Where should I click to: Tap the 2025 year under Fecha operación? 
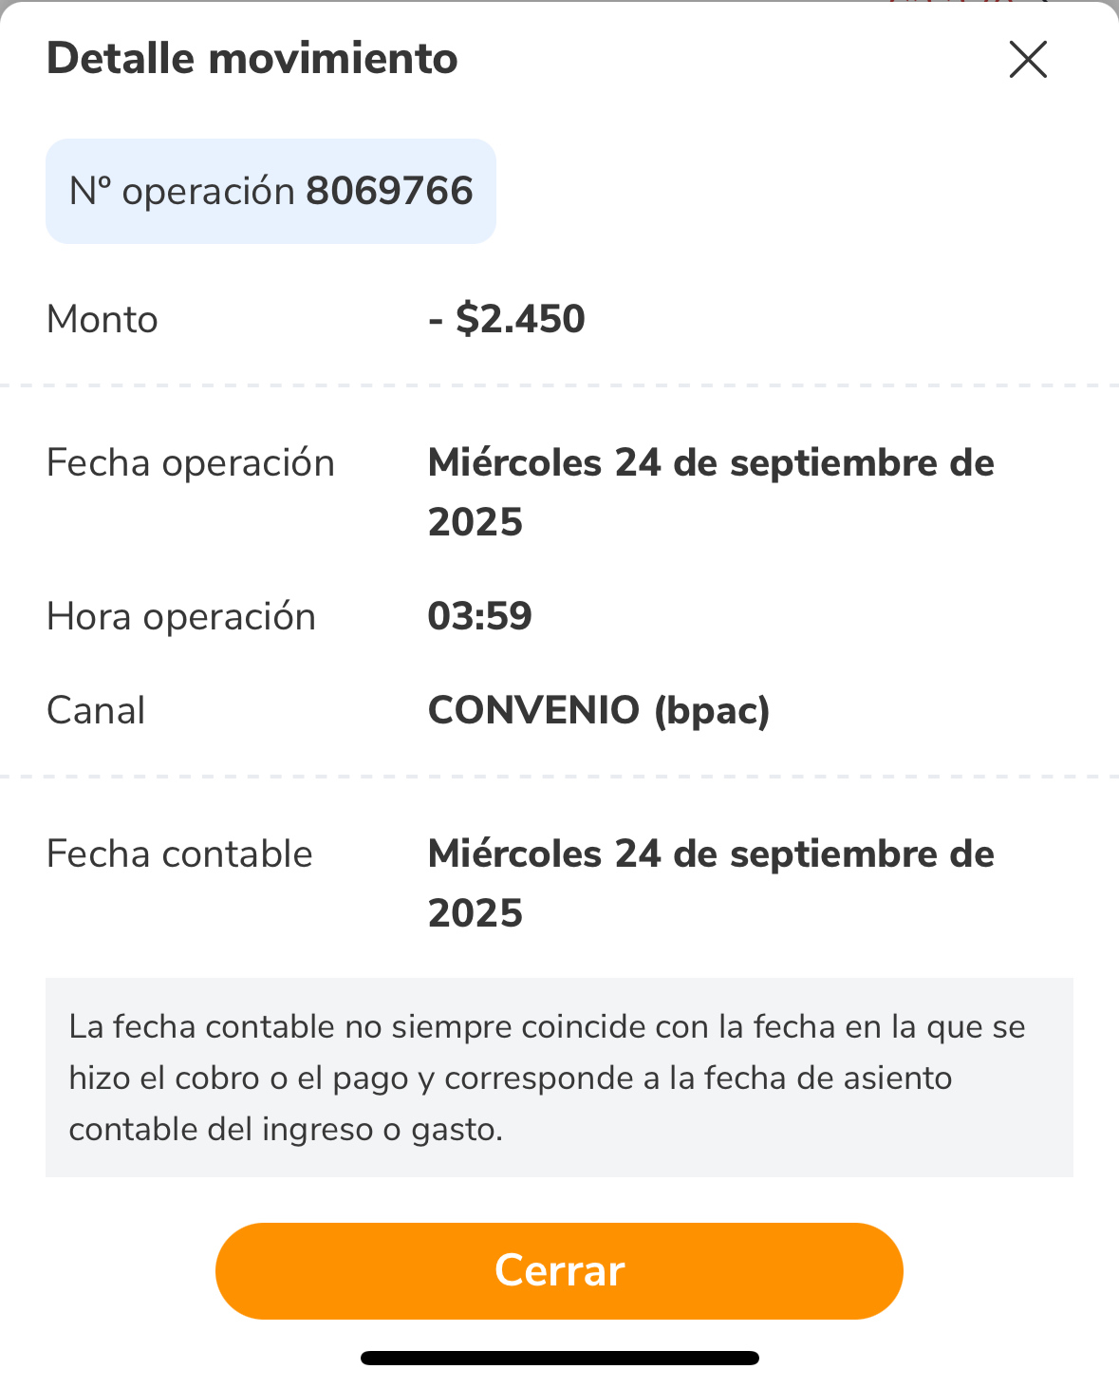(476, 522)
